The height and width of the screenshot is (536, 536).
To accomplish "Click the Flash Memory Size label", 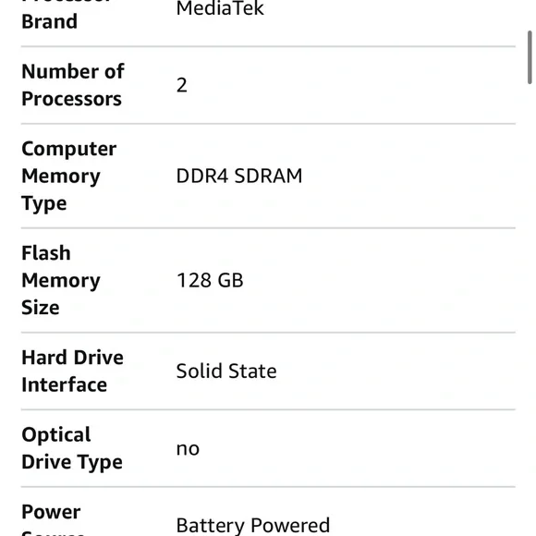I will (x=61, y=280).
